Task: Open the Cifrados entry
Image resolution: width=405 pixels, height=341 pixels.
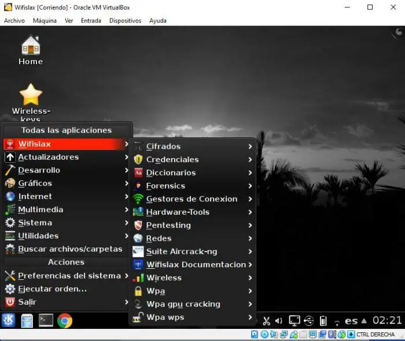Action: [193, 147]
